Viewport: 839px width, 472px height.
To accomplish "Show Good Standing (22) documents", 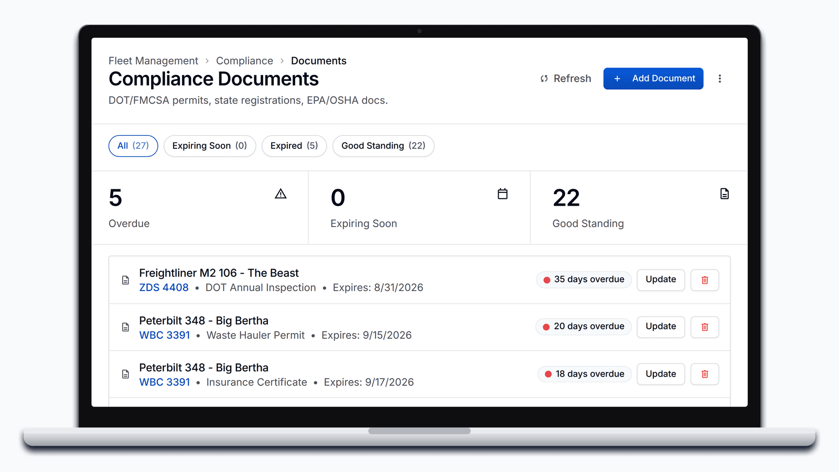I will coord(383,146).
